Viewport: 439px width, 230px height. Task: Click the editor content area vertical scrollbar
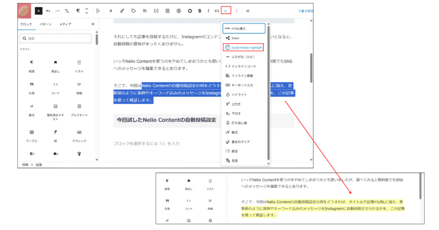311,69
